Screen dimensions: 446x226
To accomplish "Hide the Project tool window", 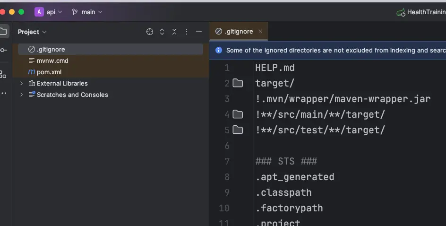I will (x=199, y=32).
